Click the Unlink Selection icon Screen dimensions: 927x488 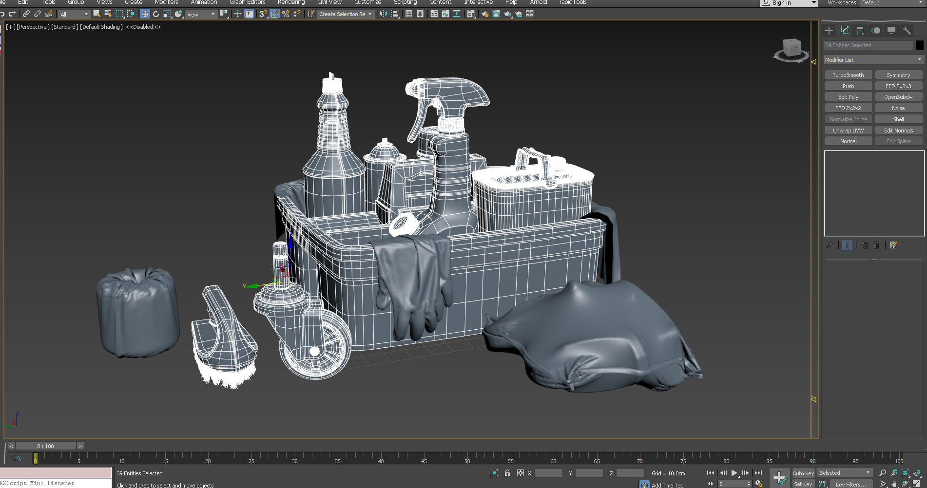pyautogui.click(x=38, y=14)
